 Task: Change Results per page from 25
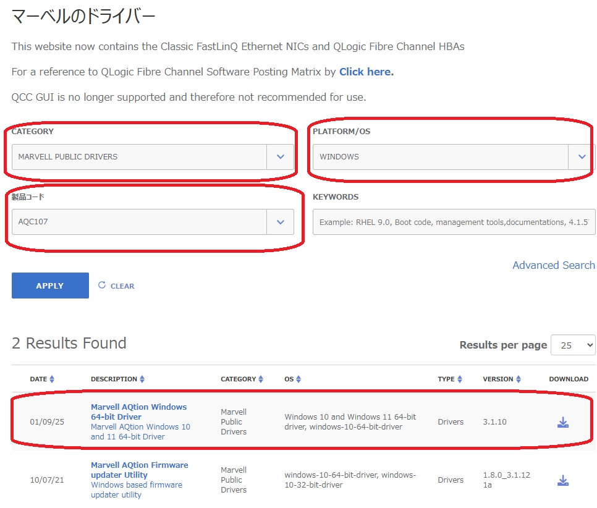(x=573, y=345)
